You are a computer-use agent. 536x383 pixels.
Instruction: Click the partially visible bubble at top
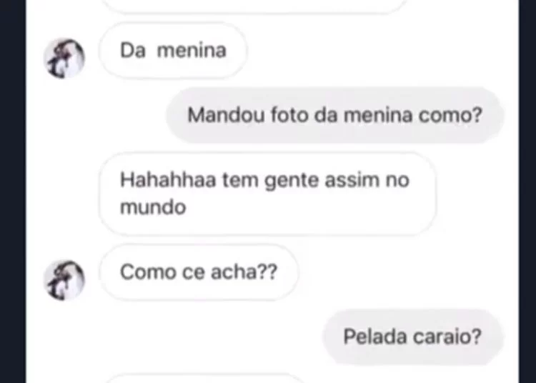(254, 6)
